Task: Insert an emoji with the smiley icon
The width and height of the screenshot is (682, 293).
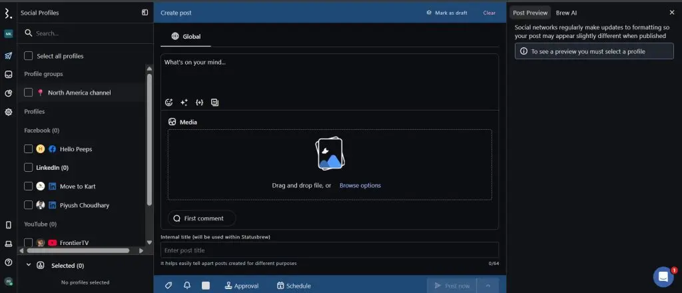Action: tap(169, 103)
